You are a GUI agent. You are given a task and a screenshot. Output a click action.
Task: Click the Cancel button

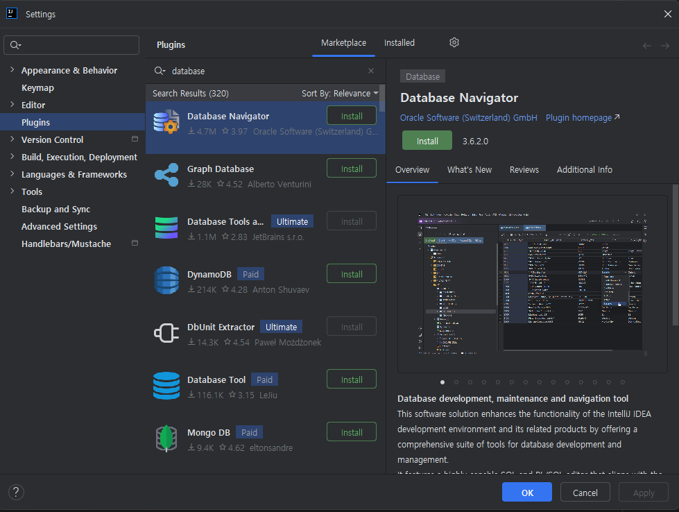[585, 493]
